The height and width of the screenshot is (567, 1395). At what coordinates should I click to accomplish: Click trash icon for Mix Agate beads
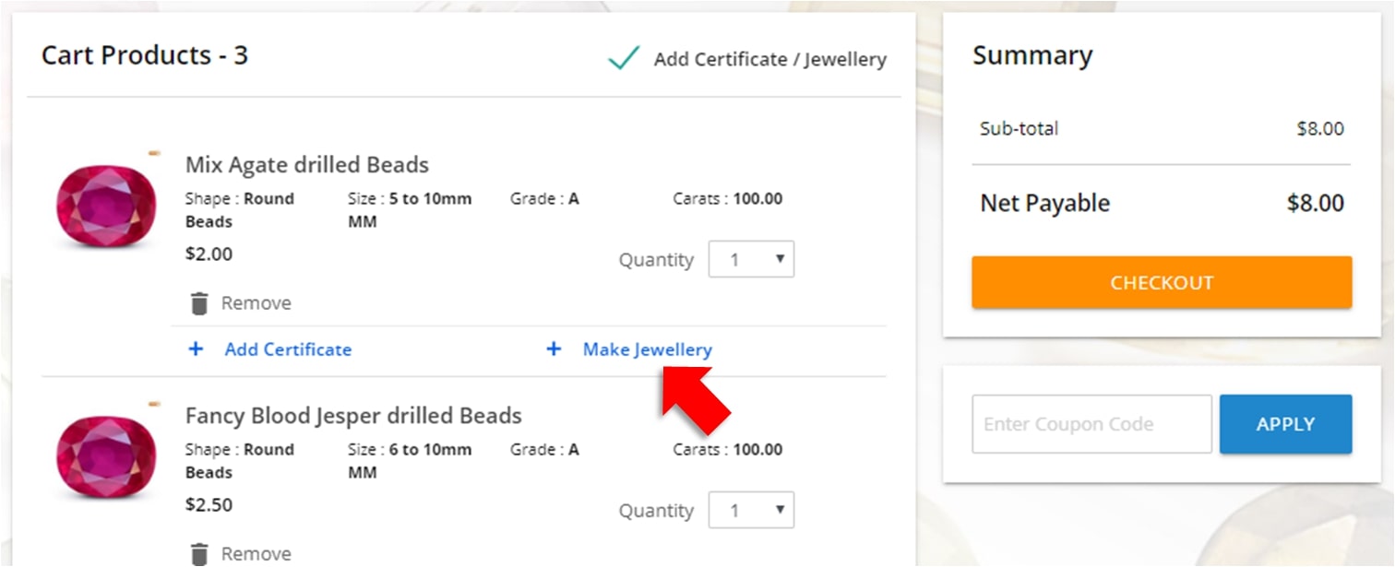[198, 303]
